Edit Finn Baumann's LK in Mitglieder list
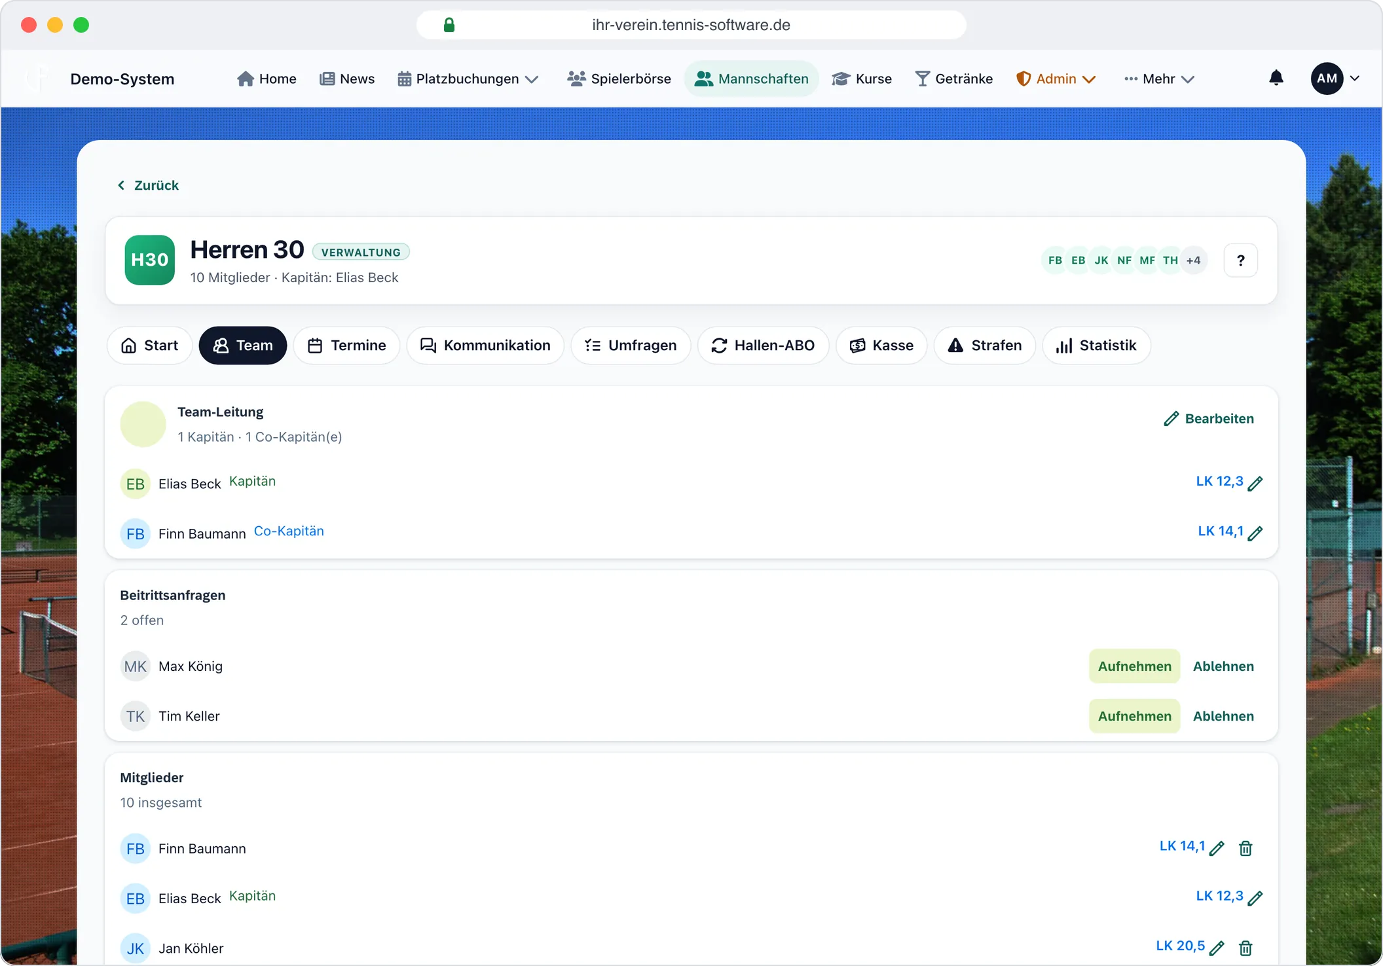Viewport: 1383px width, 966px height. point(1217,849)
